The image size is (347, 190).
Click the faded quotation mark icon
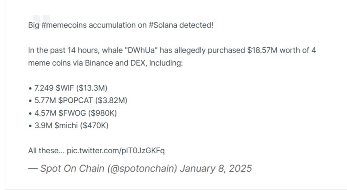[x=41, y=22]
